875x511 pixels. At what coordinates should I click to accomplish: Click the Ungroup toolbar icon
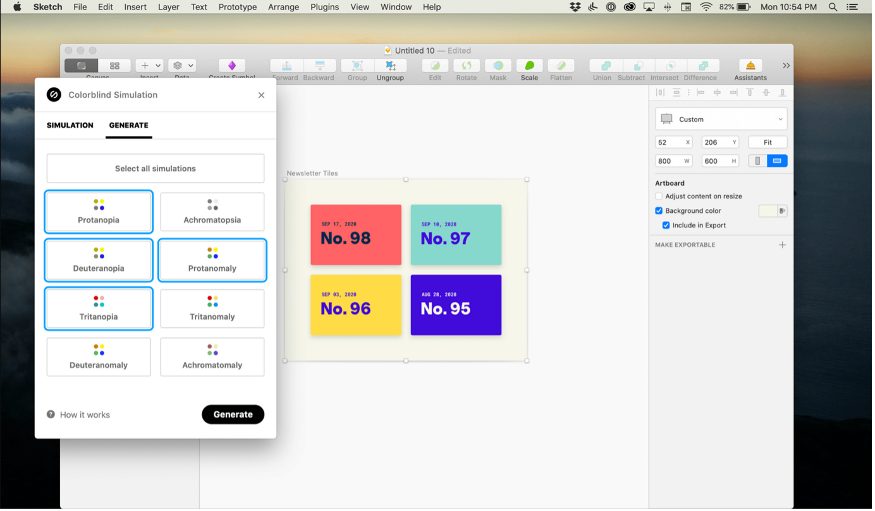point(391,66)
